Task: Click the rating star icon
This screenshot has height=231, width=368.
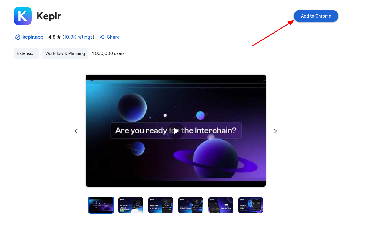Action: 59,37
